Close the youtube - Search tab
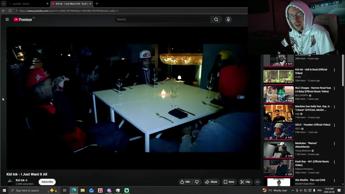The width and height of the screenshot is (345, 194). click(x=47, y=4)
